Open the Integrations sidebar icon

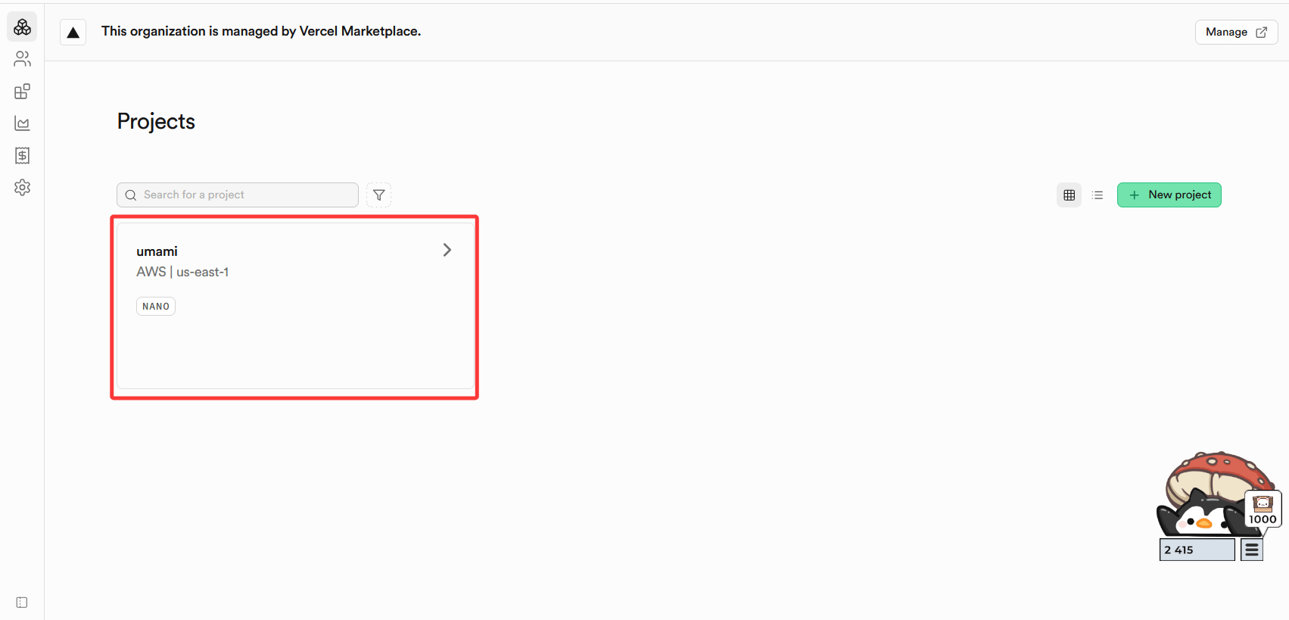coord(23,92)
